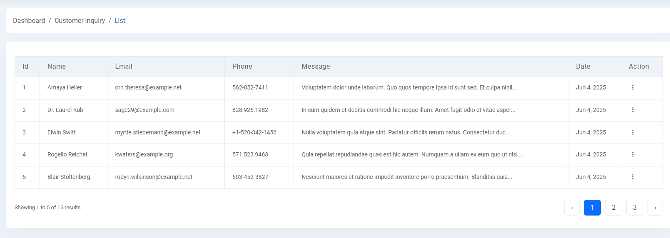The width and height of the screenshot is (670, 238).
Task: Go to next page arrow
Action: (655, 208)
